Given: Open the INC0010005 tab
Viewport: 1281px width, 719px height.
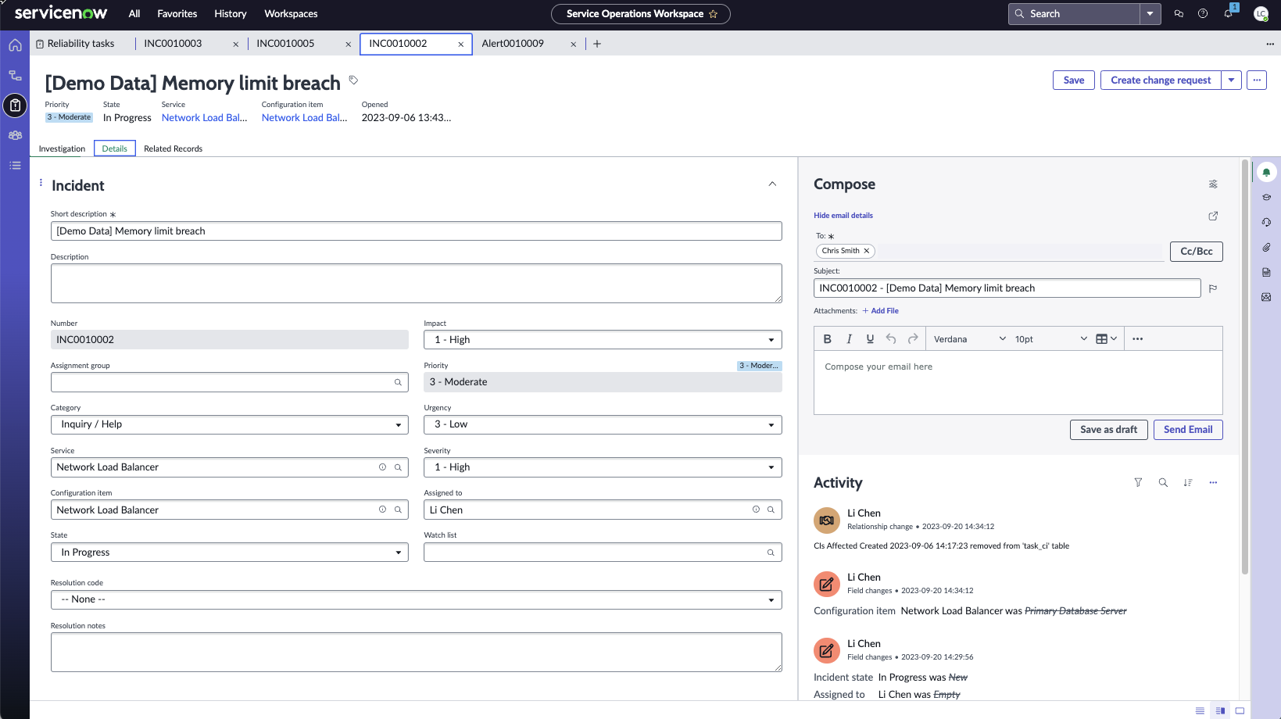Looking at the screenshot, I should tap(285, 44).
